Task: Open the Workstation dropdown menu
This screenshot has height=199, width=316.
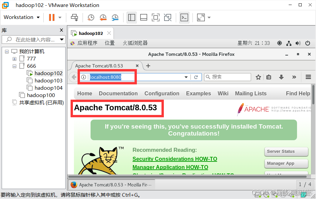Action: point(22,17)
